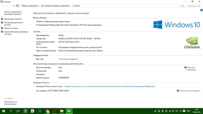Screen dimensions: 203x114
Task: Open File Explorer from the taskbar
Action: (x=62, y=111)
